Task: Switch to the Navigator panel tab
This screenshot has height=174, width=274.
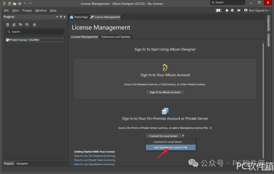Action: click(22, 164)
